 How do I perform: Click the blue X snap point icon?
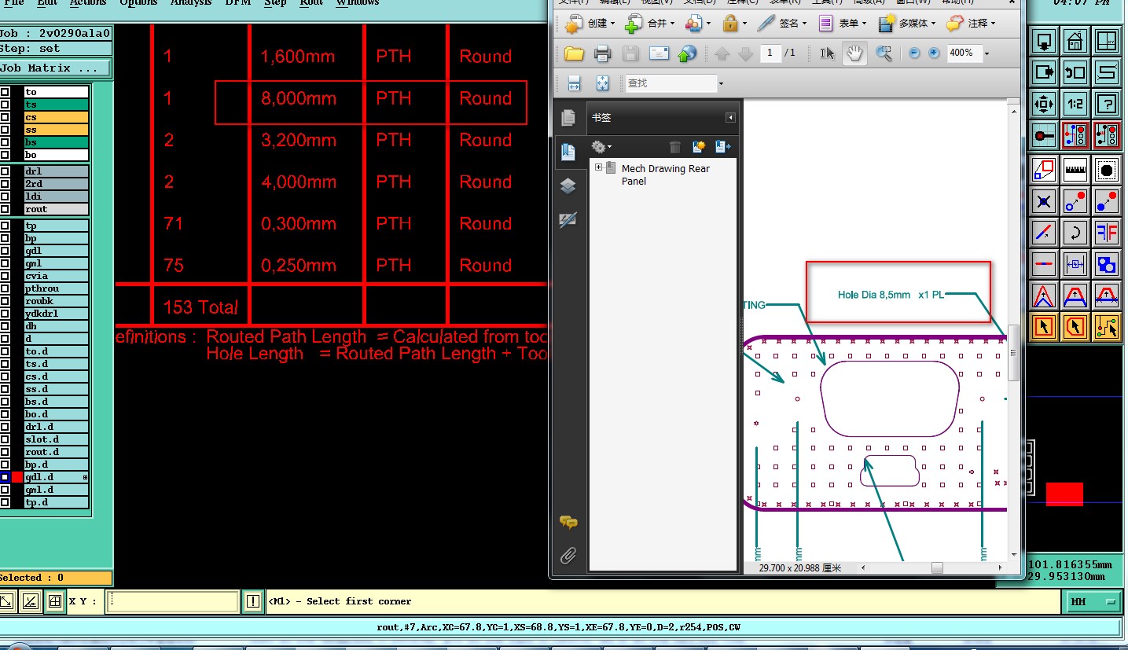click(x=1043, y=201)
